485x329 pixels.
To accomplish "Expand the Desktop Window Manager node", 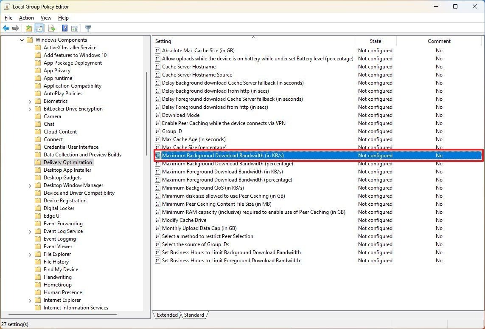I will [30, 186].
